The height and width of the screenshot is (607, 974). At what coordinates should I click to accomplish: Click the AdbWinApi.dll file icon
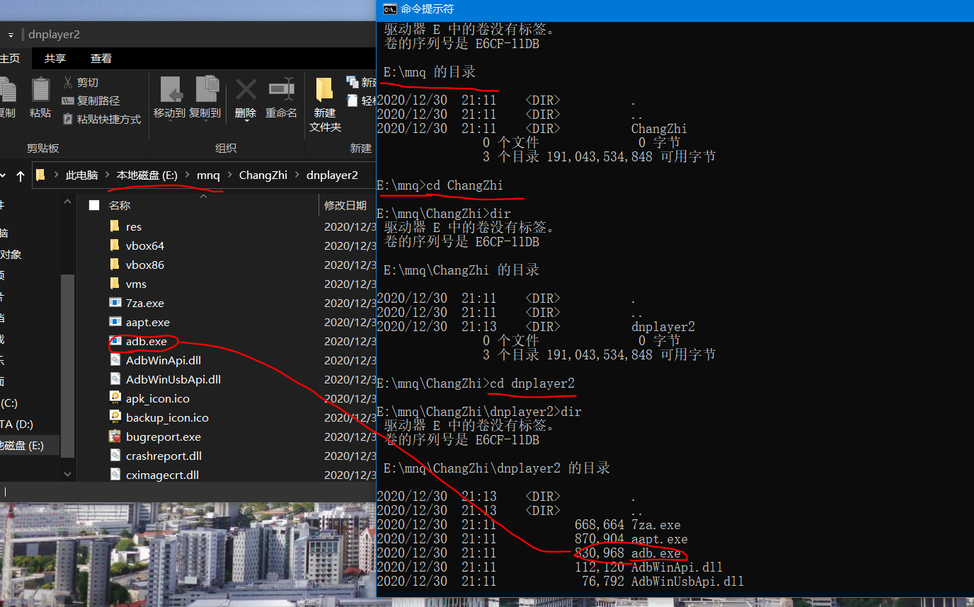pos(115,360)
